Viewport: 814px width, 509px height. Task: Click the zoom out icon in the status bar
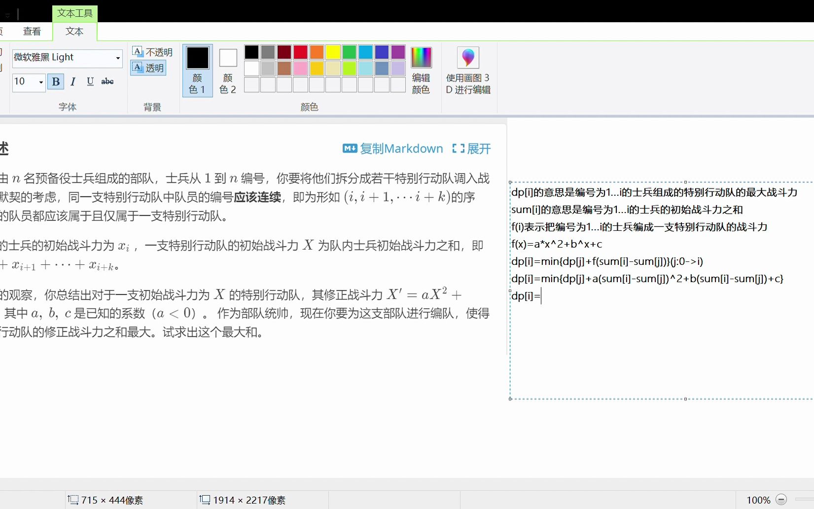point(781,499)
